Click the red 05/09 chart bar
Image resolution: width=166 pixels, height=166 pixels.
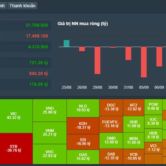pos(144,62)
